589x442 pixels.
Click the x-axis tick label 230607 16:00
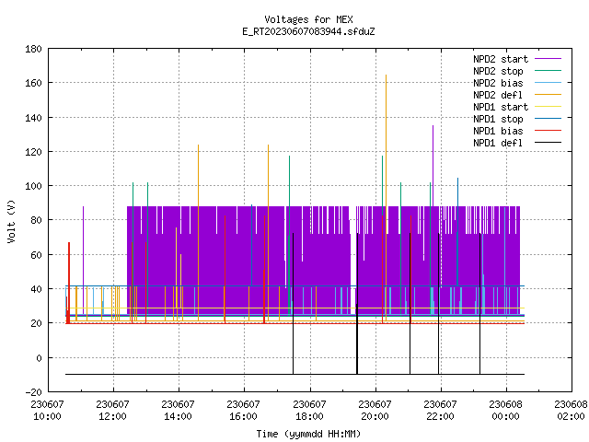[x=243, y=411]
